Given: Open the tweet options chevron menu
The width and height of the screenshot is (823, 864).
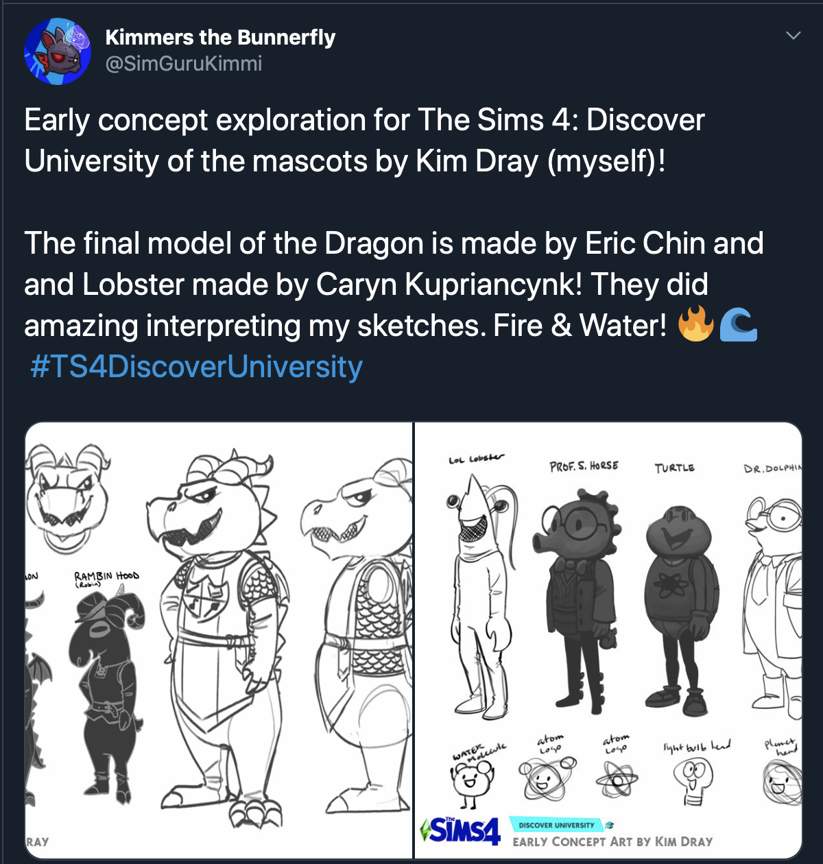Looking at the screenshot, I should (793, 36).
